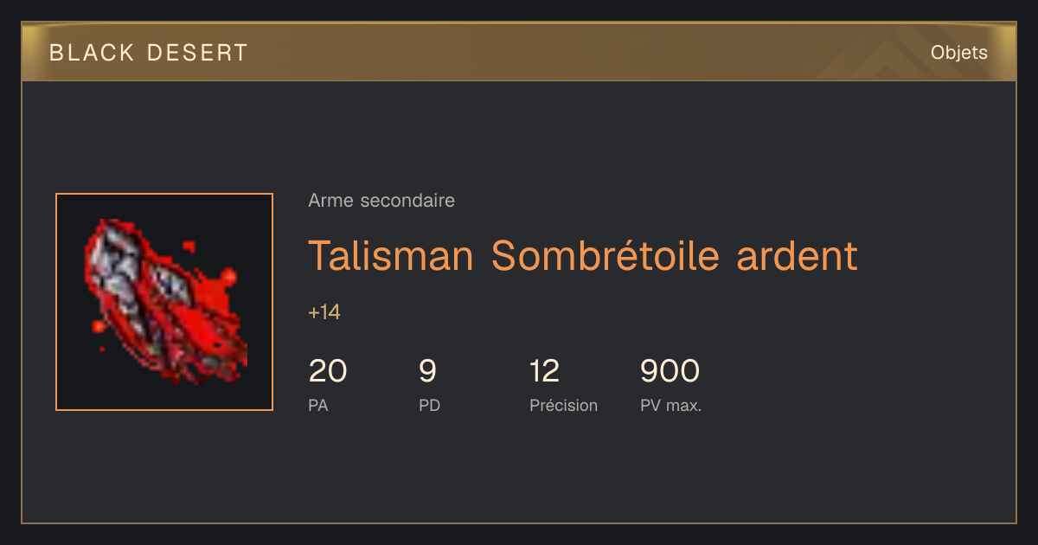Click the 900 max HP value

[670, 371]
